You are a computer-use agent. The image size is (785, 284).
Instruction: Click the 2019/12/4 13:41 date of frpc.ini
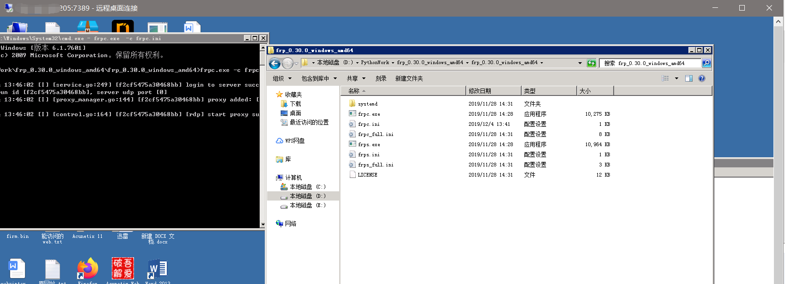pos(489,124)
